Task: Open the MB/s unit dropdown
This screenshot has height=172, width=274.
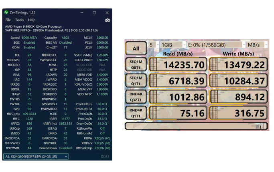Action: pyautogui.click(x=257, y=45)
